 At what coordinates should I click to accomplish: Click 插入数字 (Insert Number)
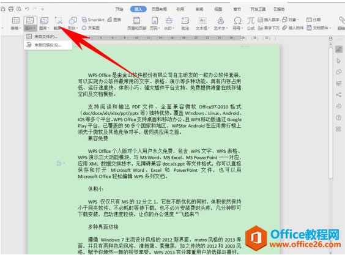click(269, 20)
